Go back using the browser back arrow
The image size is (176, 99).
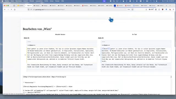[x=5, y=10]
